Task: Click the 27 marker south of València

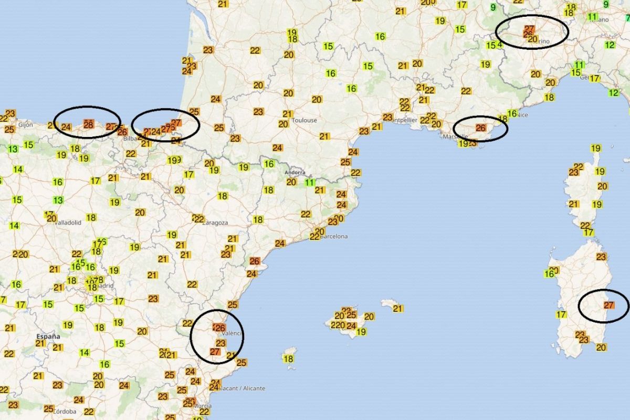Action: (215, 352)
